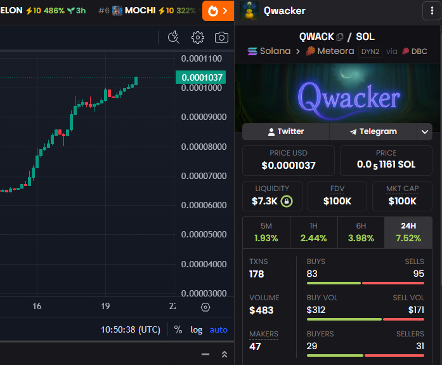Click the Solana chain logo
This screenshot has height=365, width=442.
coord(252,51)
